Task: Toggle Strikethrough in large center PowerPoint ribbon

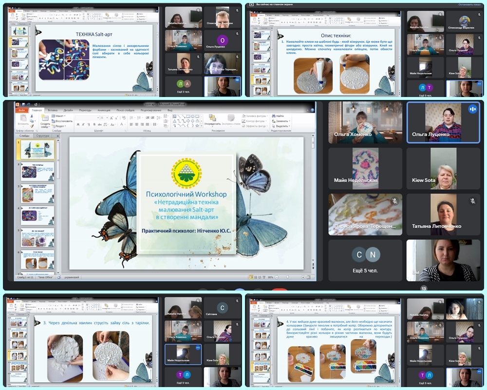Action: (99, 124)
